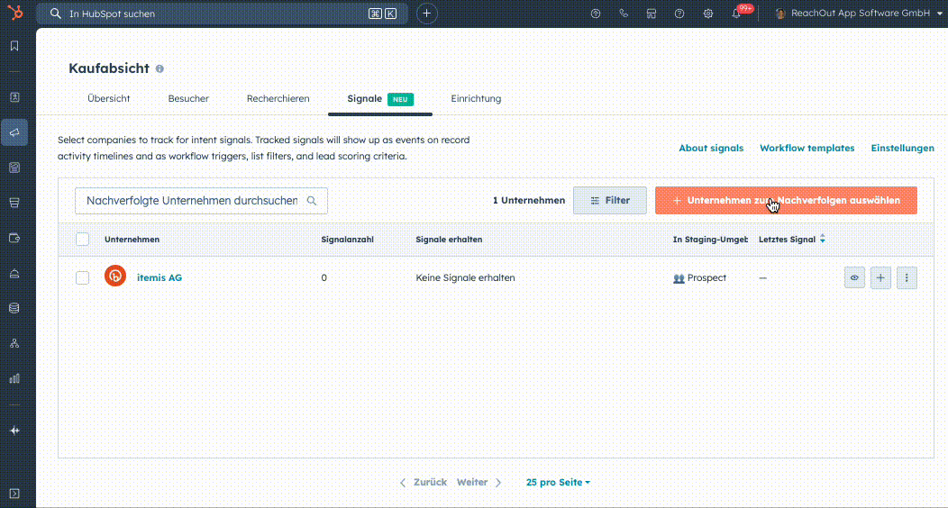Click the HubSpot sprocket logo
948x508 pixels.
tap(14, 14)
